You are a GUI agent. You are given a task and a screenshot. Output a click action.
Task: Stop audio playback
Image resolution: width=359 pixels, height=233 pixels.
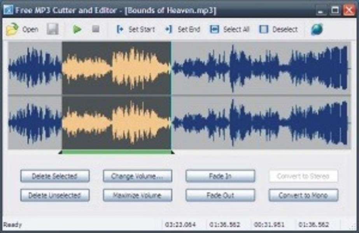click(97, 28)
